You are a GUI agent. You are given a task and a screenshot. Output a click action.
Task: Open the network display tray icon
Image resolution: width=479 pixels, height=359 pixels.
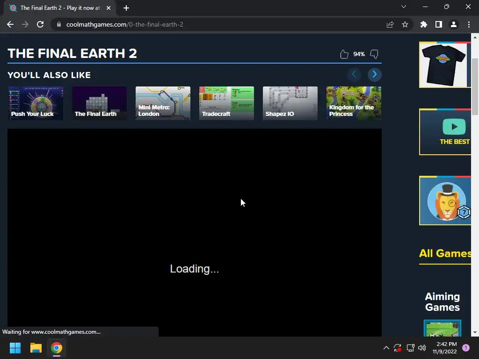(410, 348)
